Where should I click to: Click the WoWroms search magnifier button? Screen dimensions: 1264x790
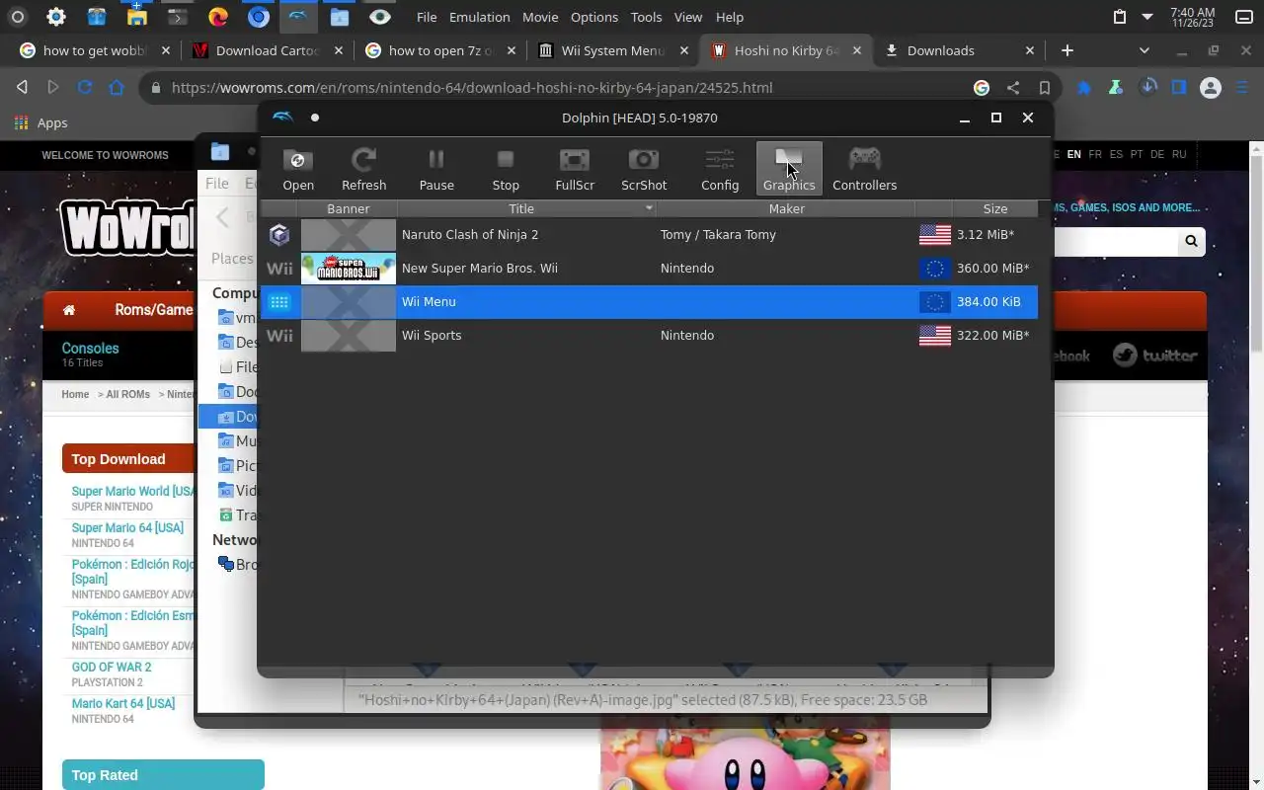click(x=1191, y=241)
